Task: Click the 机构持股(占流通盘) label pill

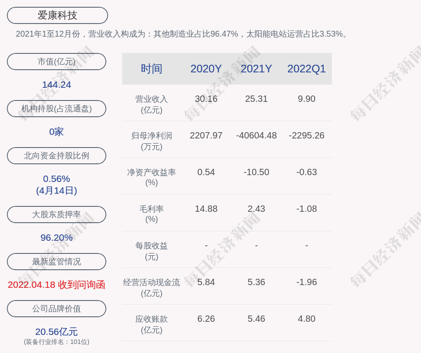Action: click(x=57, y=109)
